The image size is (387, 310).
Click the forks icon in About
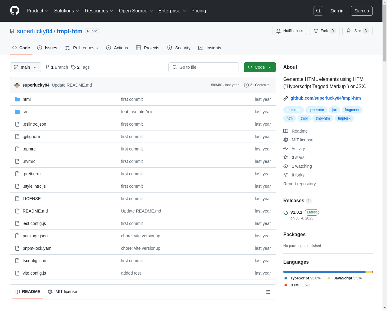tap(286, 175)
